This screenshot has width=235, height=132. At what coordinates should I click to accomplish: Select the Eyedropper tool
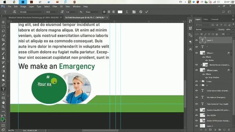pos(3,44)
